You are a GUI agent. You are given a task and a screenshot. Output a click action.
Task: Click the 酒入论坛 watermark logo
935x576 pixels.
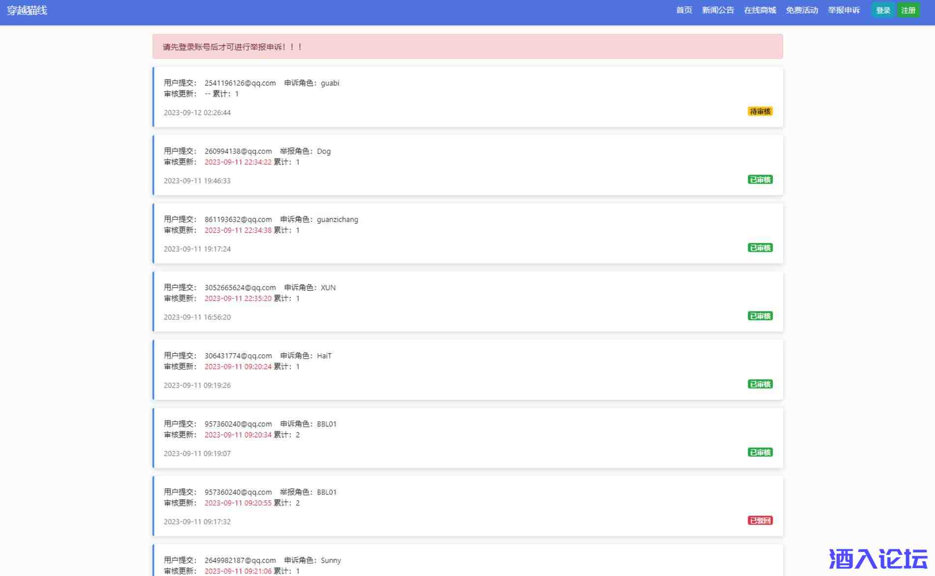tap(877, 559)
